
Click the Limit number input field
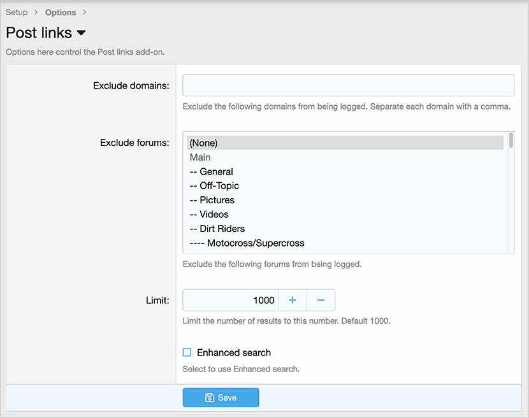click(x=231, y=300)
